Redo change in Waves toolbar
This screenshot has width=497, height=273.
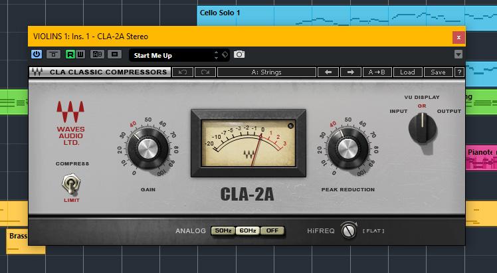(x=205, y=72)
